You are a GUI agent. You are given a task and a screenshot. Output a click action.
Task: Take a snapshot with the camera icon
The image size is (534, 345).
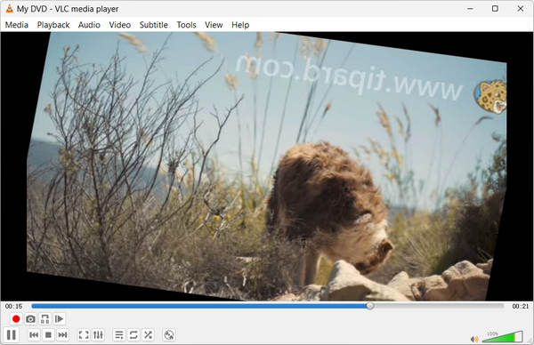30,319
